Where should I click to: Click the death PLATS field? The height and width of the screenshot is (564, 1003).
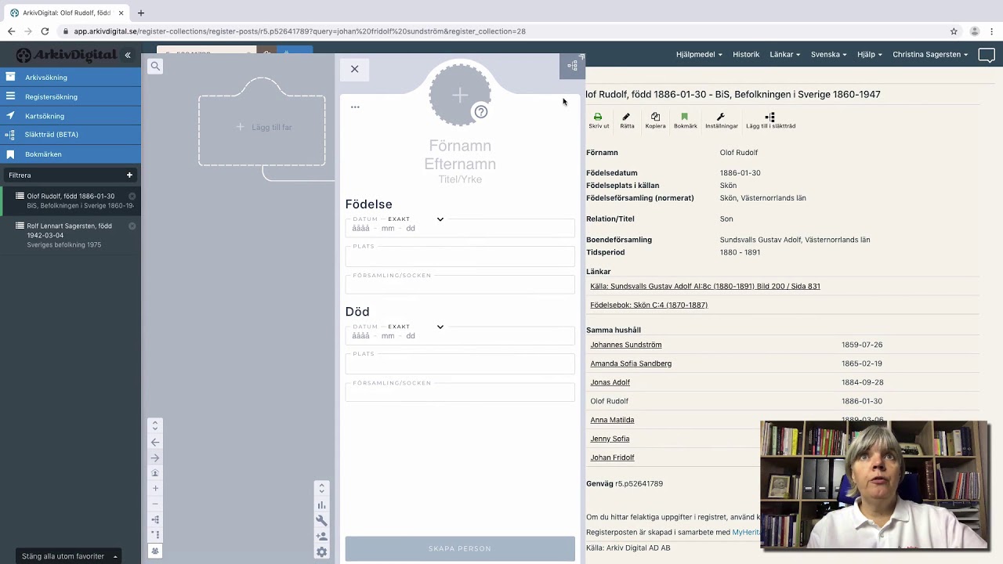(x=460, y=363)
